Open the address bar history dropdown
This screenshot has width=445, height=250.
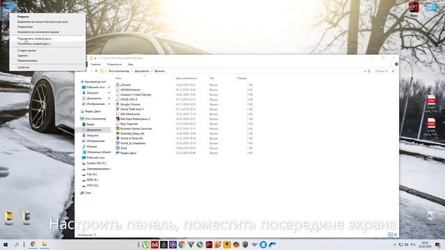click(364, 71)
